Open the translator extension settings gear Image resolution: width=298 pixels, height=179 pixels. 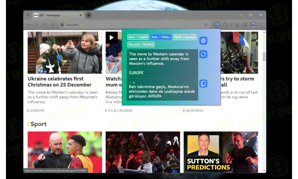click(x=203, y=41)
